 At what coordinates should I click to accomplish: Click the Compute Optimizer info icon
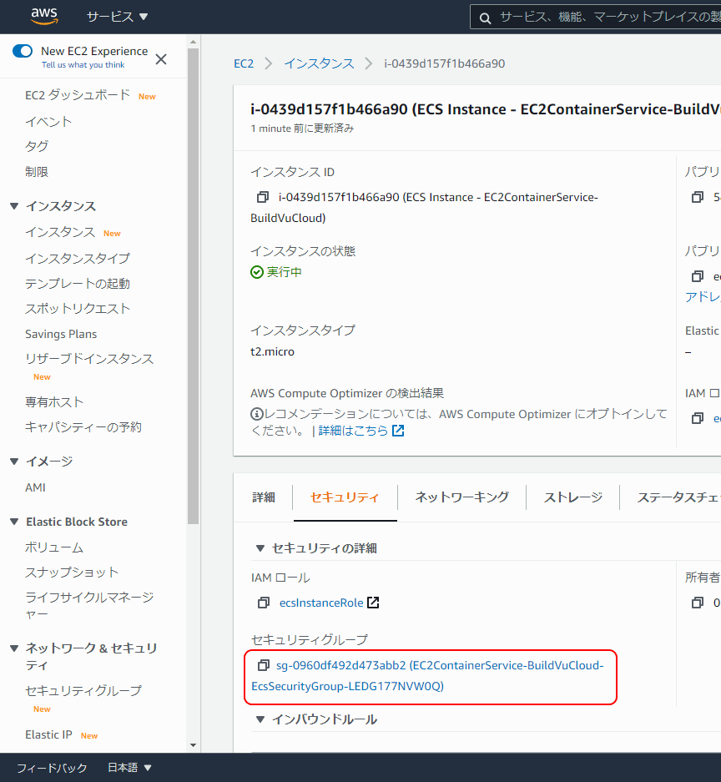(x=256, y=414)
